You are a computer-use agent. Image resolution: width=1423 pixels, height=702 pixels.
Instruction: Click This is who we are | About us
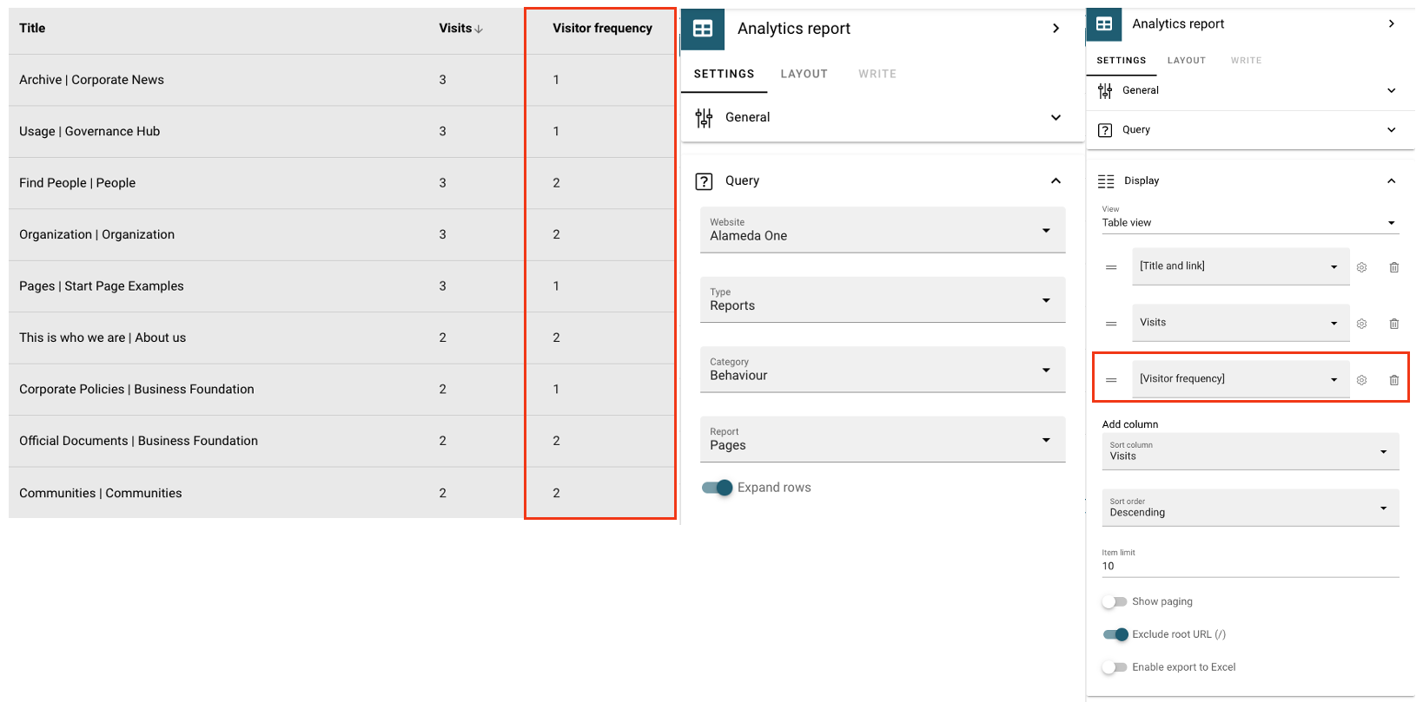pyautogui.click(x=103, y=338)
